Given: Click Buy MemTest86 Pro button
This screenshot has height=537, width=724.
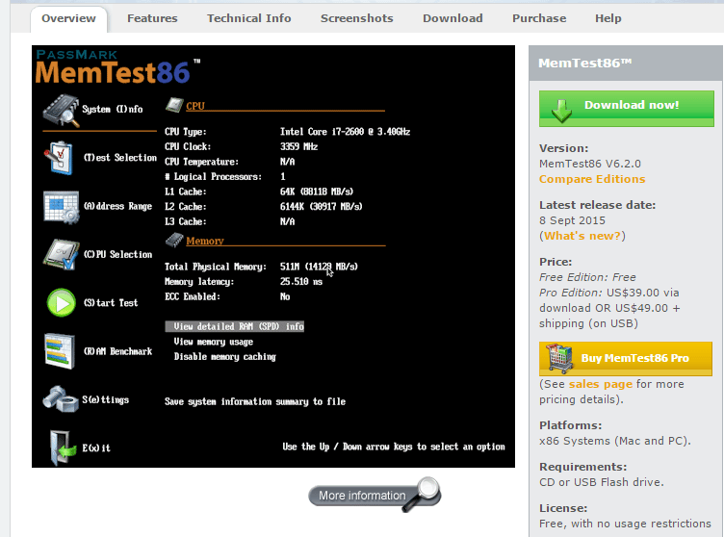Looking at the screenshot, I should tap(626, 358).
